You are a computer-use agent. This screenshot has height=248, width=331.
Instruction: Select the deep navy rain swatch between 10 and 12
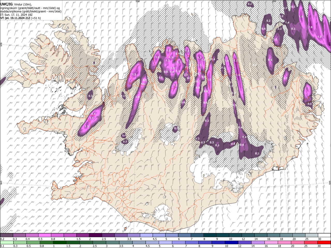tap(231, 242)
